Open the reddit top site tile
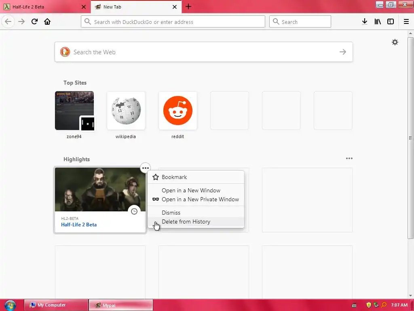Viewport: 414px width, 311px height. [x=178, y=111]
